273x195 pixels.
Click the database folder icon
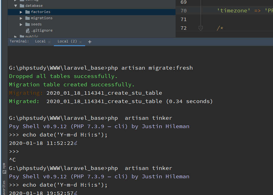(x=22, y=6)
